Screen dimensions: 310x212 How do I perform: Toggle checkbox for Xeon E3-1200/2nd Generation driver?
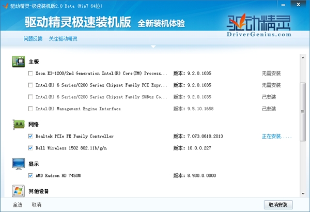[30, 73]
